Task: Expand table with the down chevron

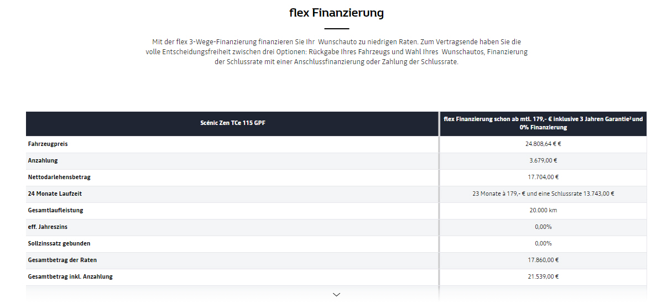Action: 336,295
